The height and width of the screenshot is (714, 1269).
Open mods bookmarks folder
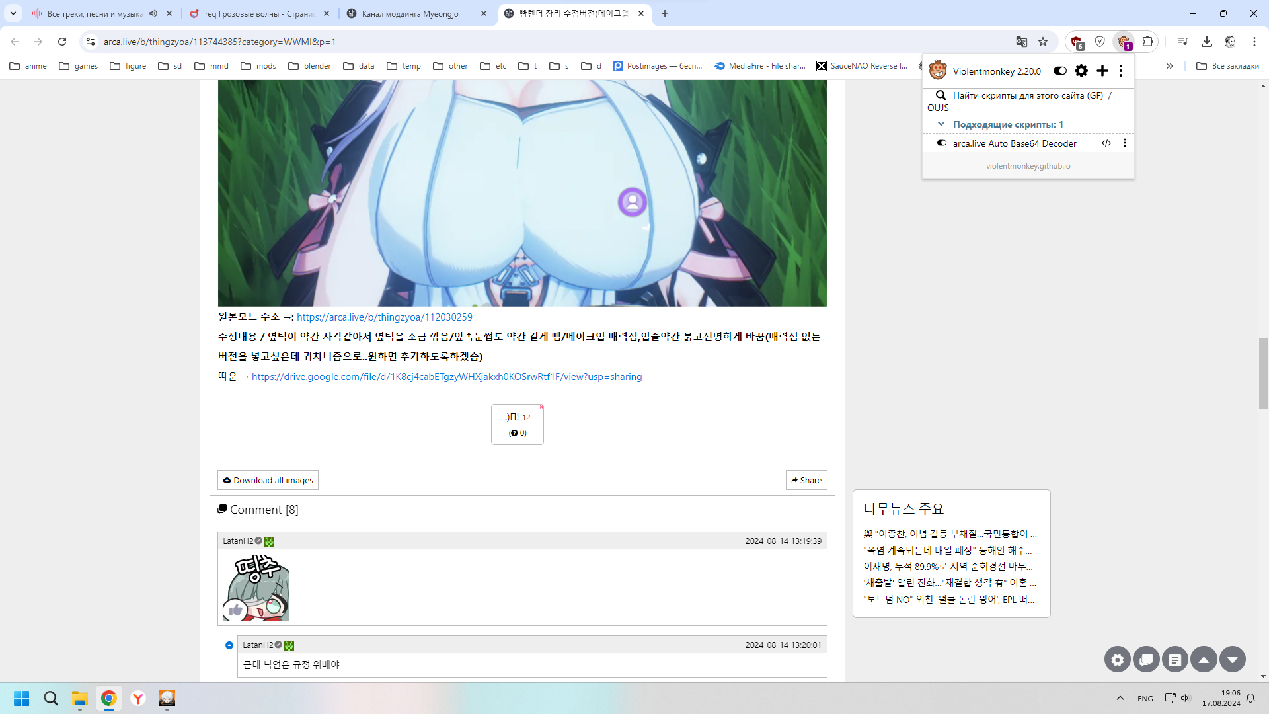point(258,66)
